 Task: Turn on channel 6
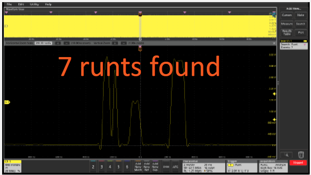127,166
